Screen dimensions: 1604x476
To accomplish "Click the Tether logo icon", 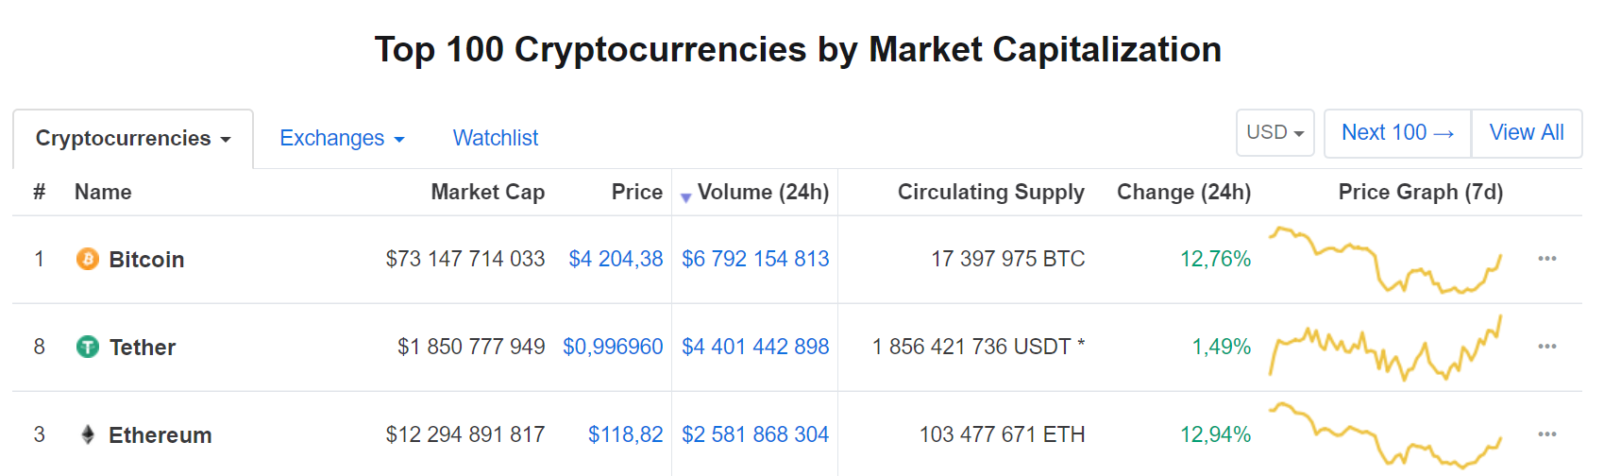I will pos(88,347).
